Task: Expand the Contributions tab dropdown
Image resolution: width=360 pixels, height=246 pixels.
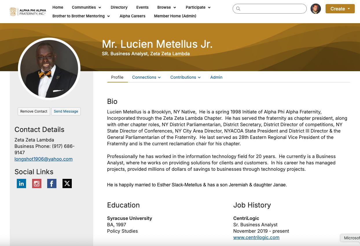Action: (x=185, y=77)
